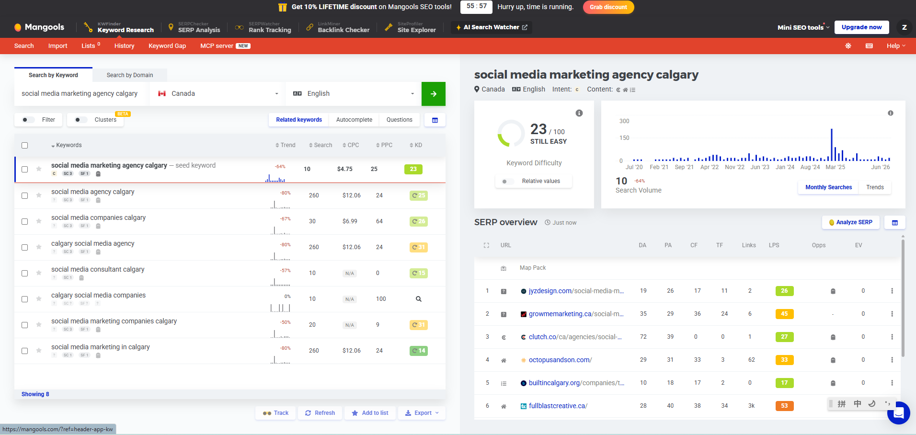
Task: Switch chart to Trends tab
Action: [x=875, y=187]
